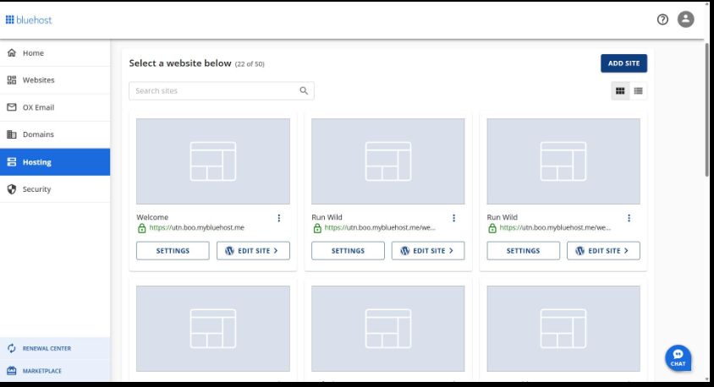Click the bluehost logo
The image size is (714, 387).
coord(29,20)
